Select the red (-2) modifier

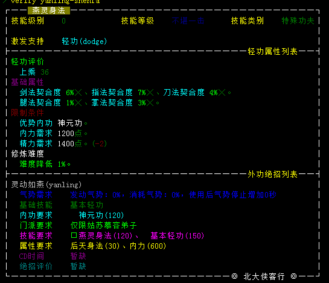100,143
